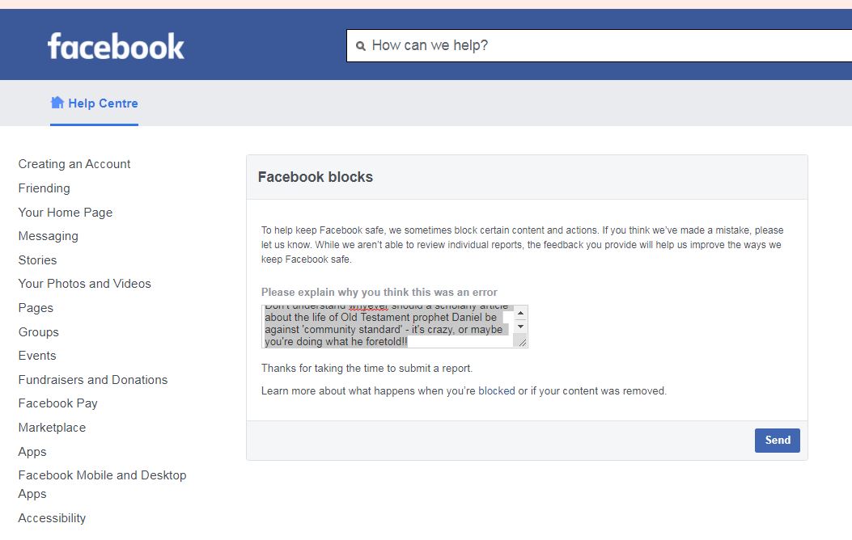Click the Facebook logo
Image resolution: width=852 pixels, height=540 pixels.
116,46
